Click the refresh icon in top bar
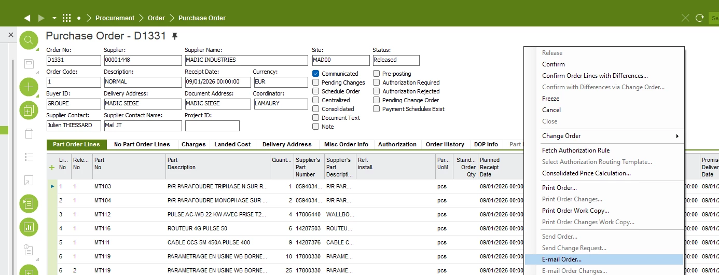The width and height of the screenshot is (719, 275). (700, 18)
